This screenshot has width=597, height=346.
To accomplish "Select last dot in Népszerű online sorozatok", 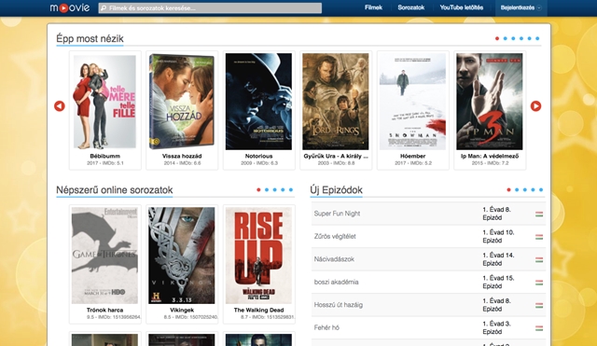I will click(x=291, y=189).
